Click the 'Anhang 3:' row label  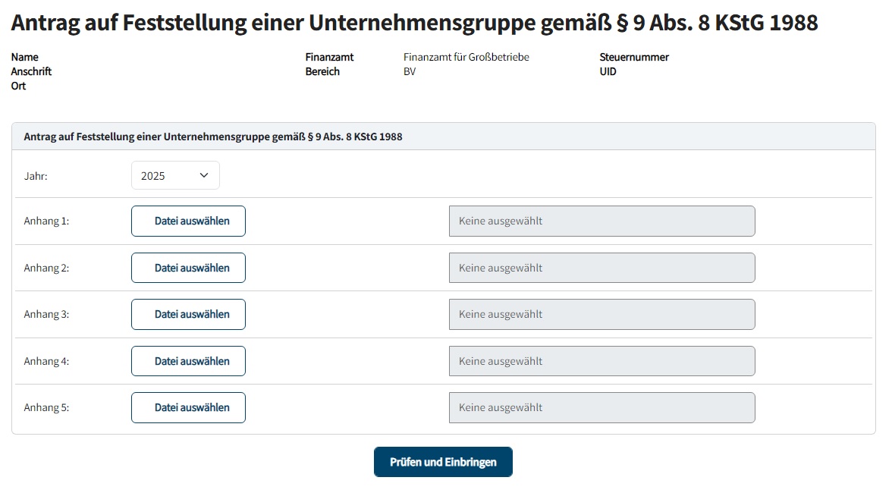pyautogui.click(x=46, y=315)
